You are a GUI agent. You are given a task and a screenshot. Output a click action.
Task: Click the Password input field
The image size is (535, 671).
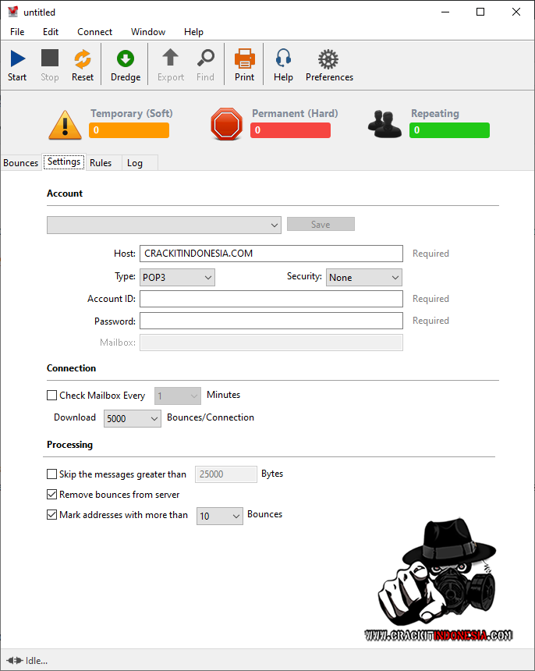271,321
